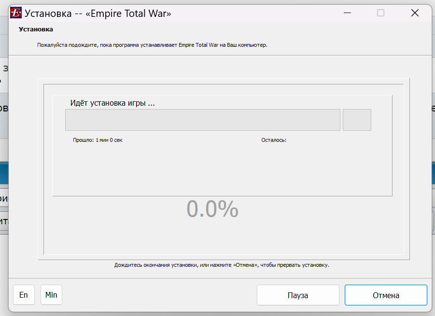Click the "Осталось:" remaining time label

click(x=274, y=140)
